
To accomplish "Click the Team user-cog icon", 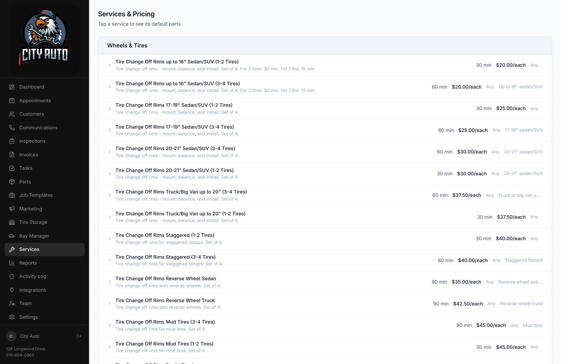I will 12,304.
